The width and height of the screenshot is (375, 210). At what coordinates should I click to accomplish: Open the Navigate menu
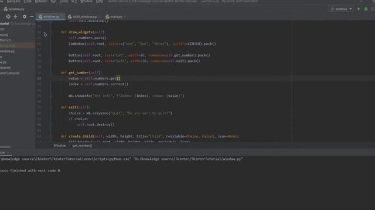coord(13,1)
